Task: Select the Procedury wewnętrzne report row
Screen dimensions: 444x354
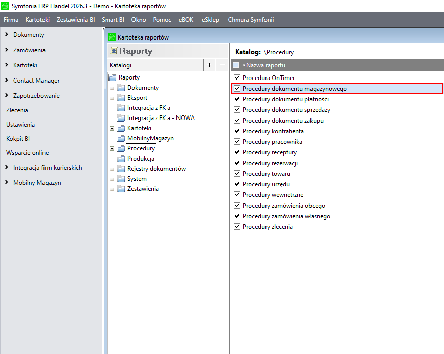Action: pos(337,195)
